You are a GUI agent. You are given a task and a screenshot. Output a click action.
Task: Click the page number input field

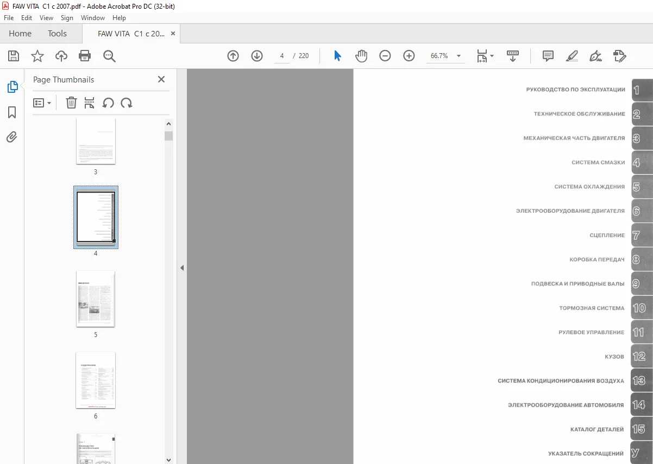(x=282, y=56)
